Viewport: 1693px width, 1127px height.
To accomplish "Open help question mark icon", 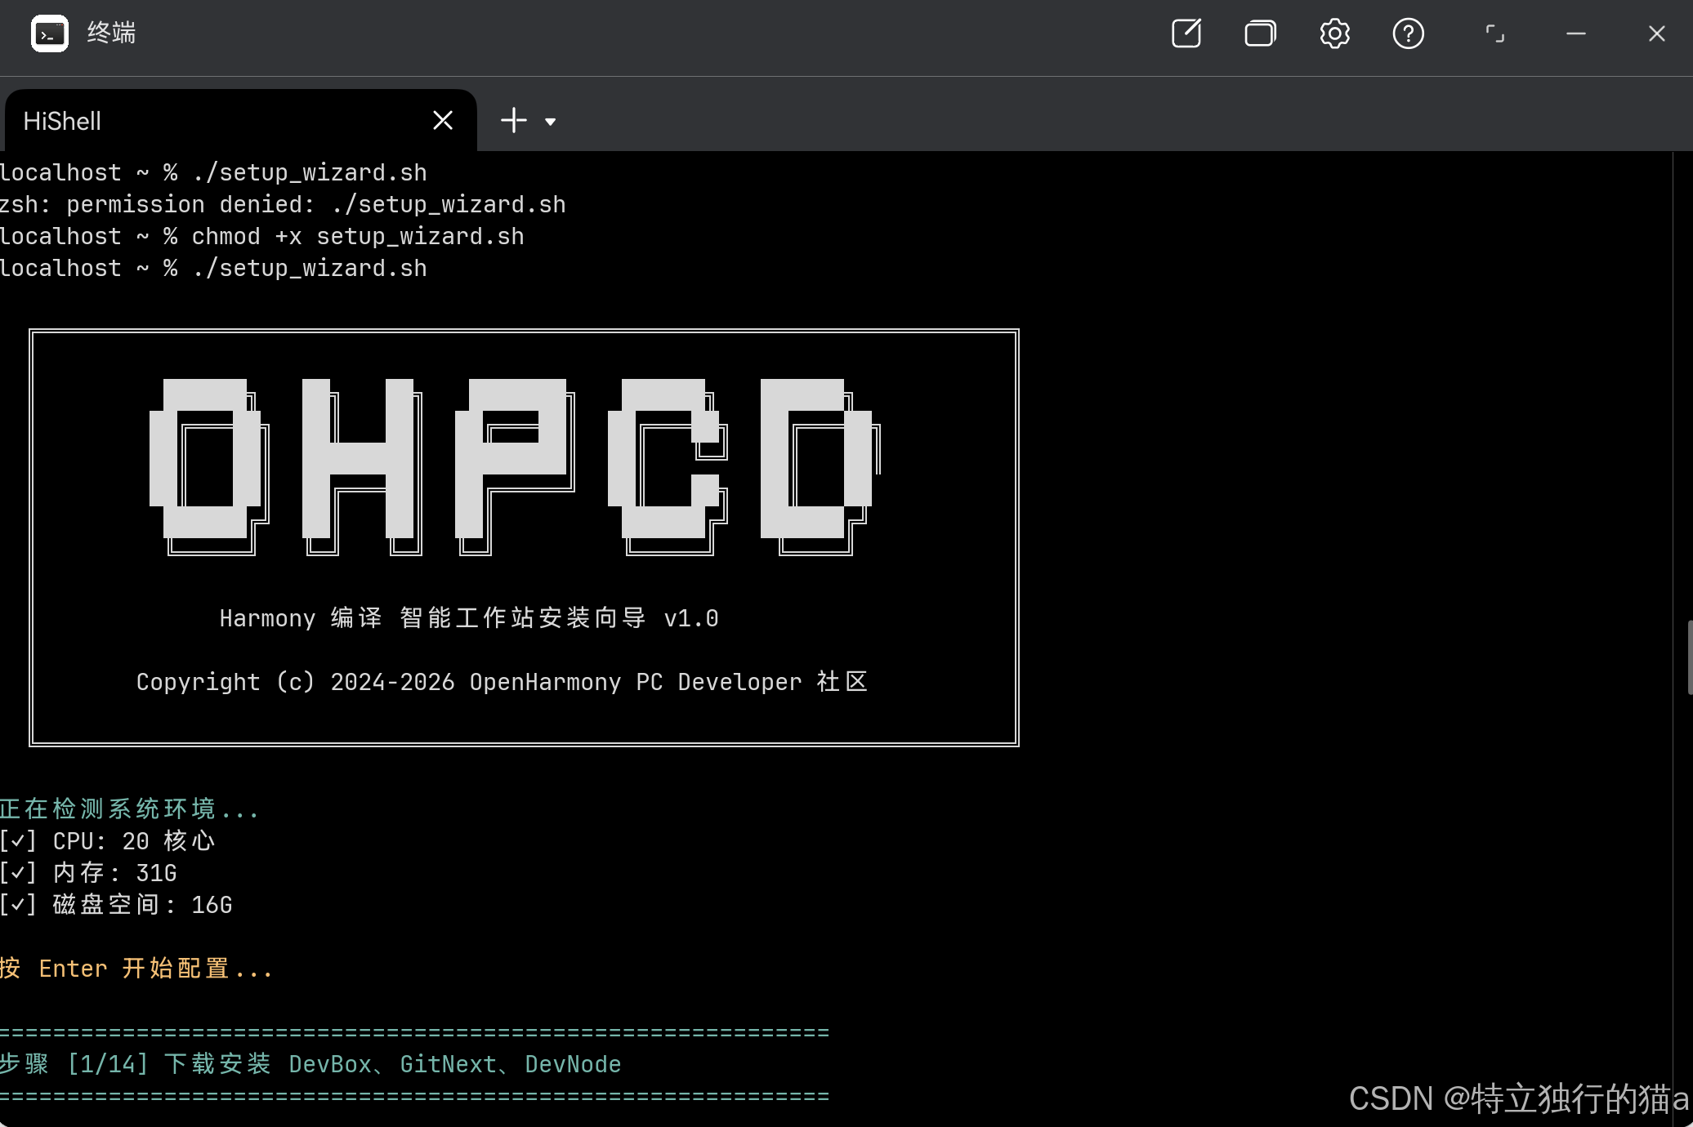I will tap(1408, 33).
